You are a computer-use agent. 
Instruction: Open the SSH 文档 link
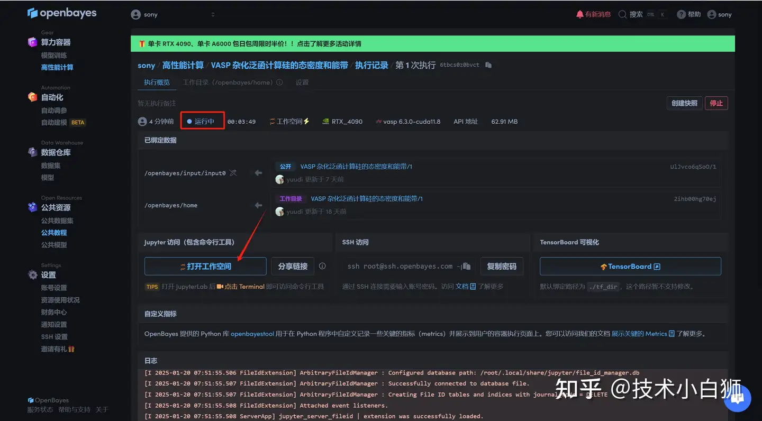[x=466, y=286]
